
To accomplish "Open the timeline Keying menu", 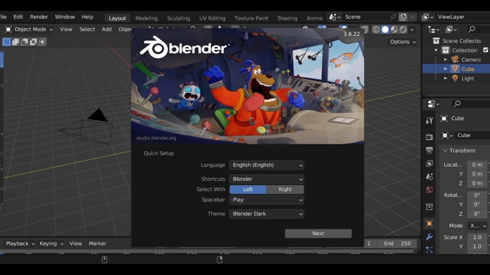I will pos(51,243).
